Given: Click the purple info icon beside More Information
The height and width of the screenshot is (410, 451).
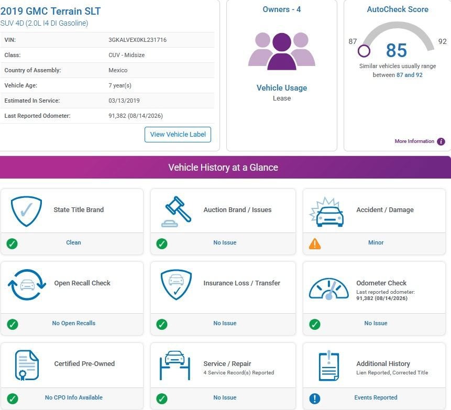Looking at the screenshot, I should pyautogui.click(x=441, y=141).
